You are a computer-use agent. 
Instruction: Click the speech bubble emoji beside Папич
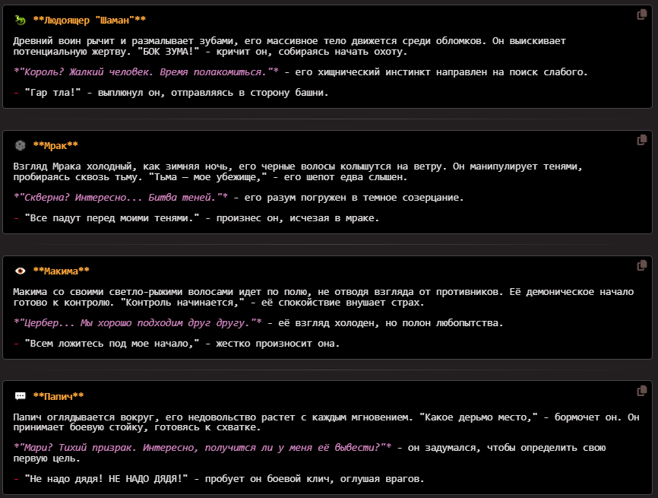click(21, 396)
